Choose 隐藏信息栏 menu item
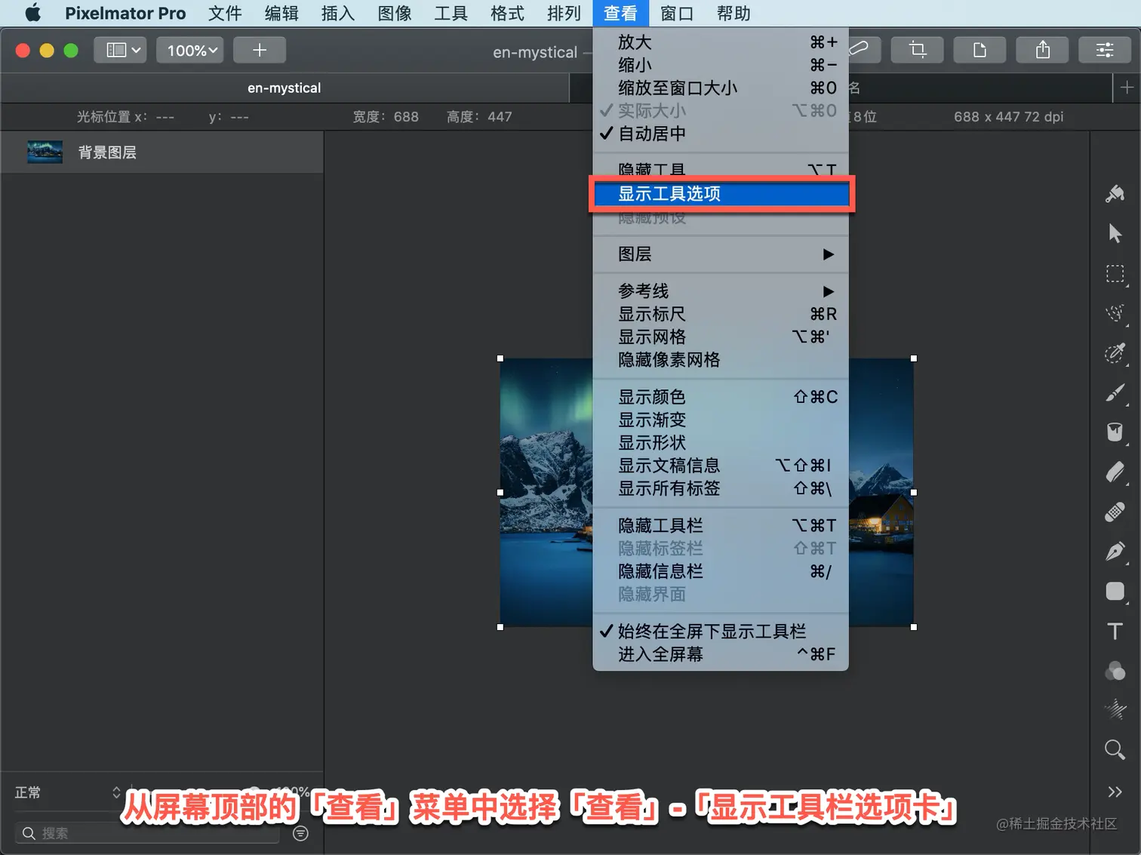 (x=720, y=571)
